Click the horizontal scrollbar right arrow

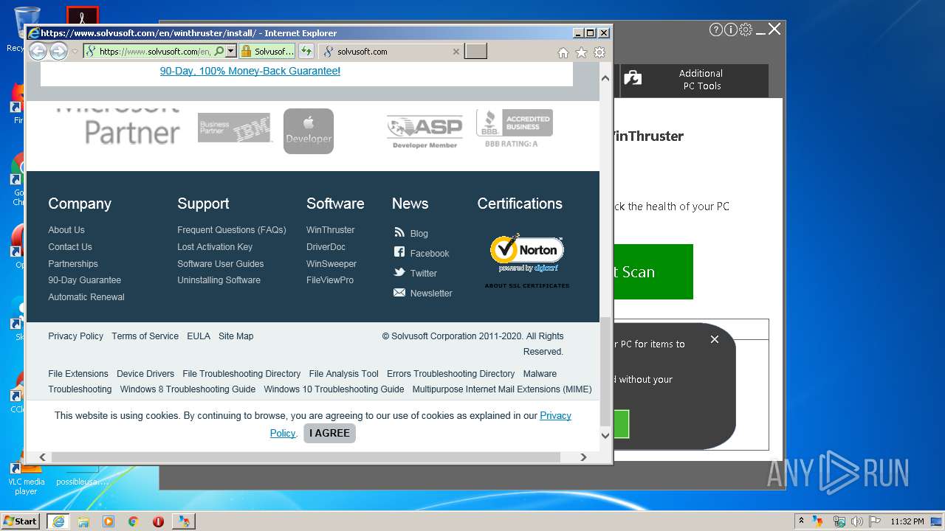coord(583,457)
